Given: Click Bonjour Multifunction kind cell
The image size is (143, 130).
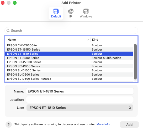Looking at the screenshot, I should 106,58.
